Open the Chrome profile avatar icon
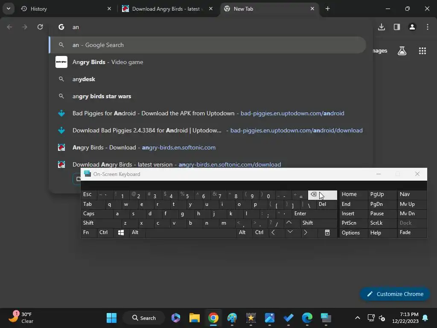Viewport: 437px width, 328px height. 412,27
